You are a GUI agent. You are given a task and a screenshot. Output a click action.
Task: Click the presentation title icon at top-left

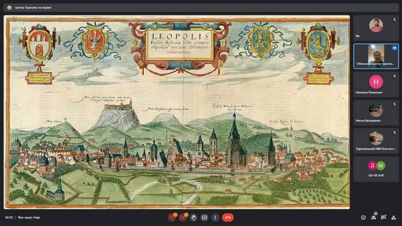[9, 7]
